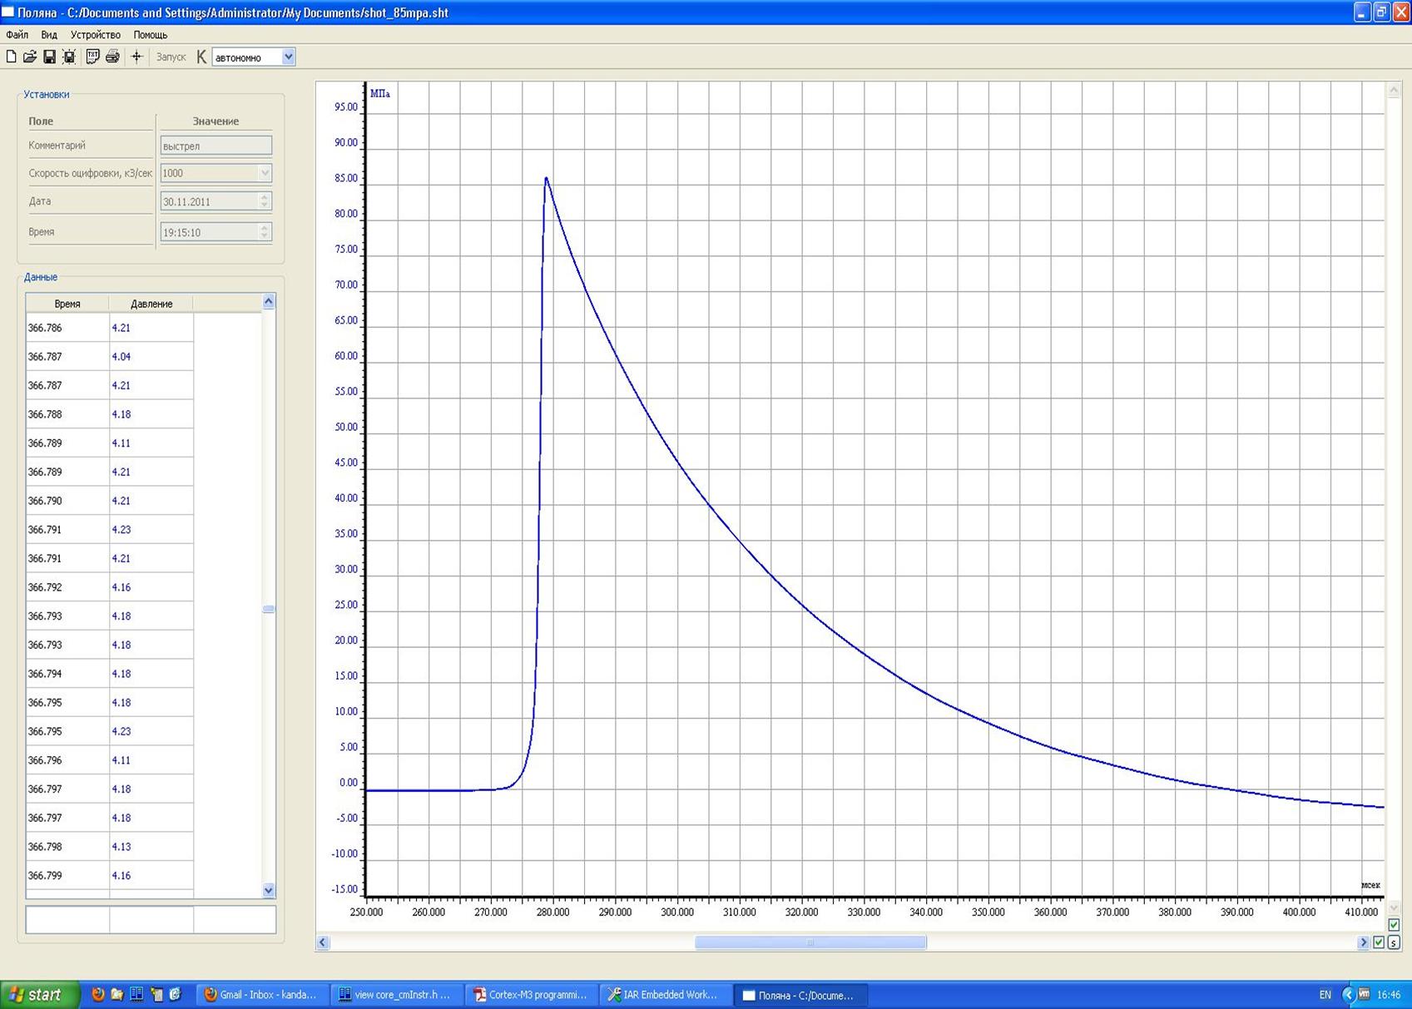1412x1009 pixels.
Task: Open a file with the folder icon
Action: pyautogui.click(x=30, y=57)
